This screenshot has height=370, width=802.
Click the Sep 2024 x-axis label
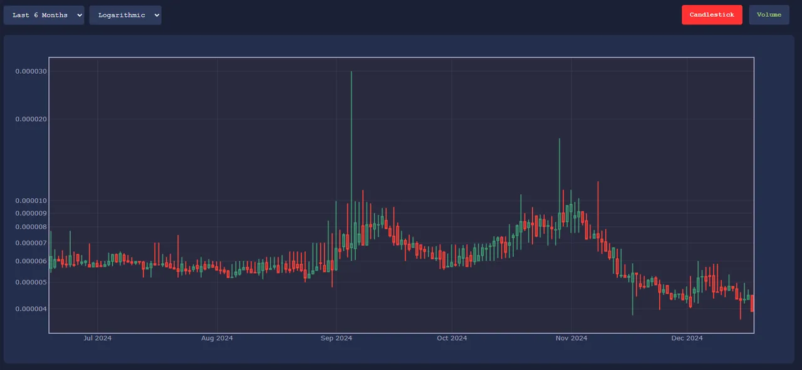[336, 338]
